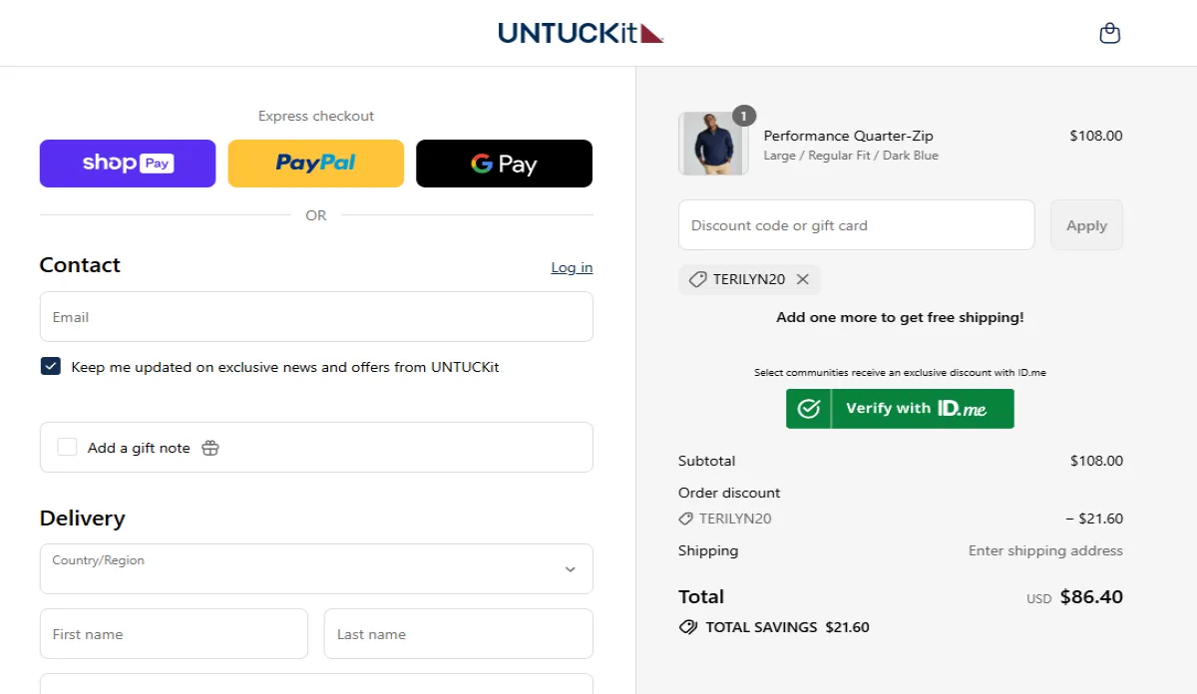The height and width of the screenshot is (694, 1197).
Task: Pay with Shop Pay express checkout
Action: coord(128,164)
